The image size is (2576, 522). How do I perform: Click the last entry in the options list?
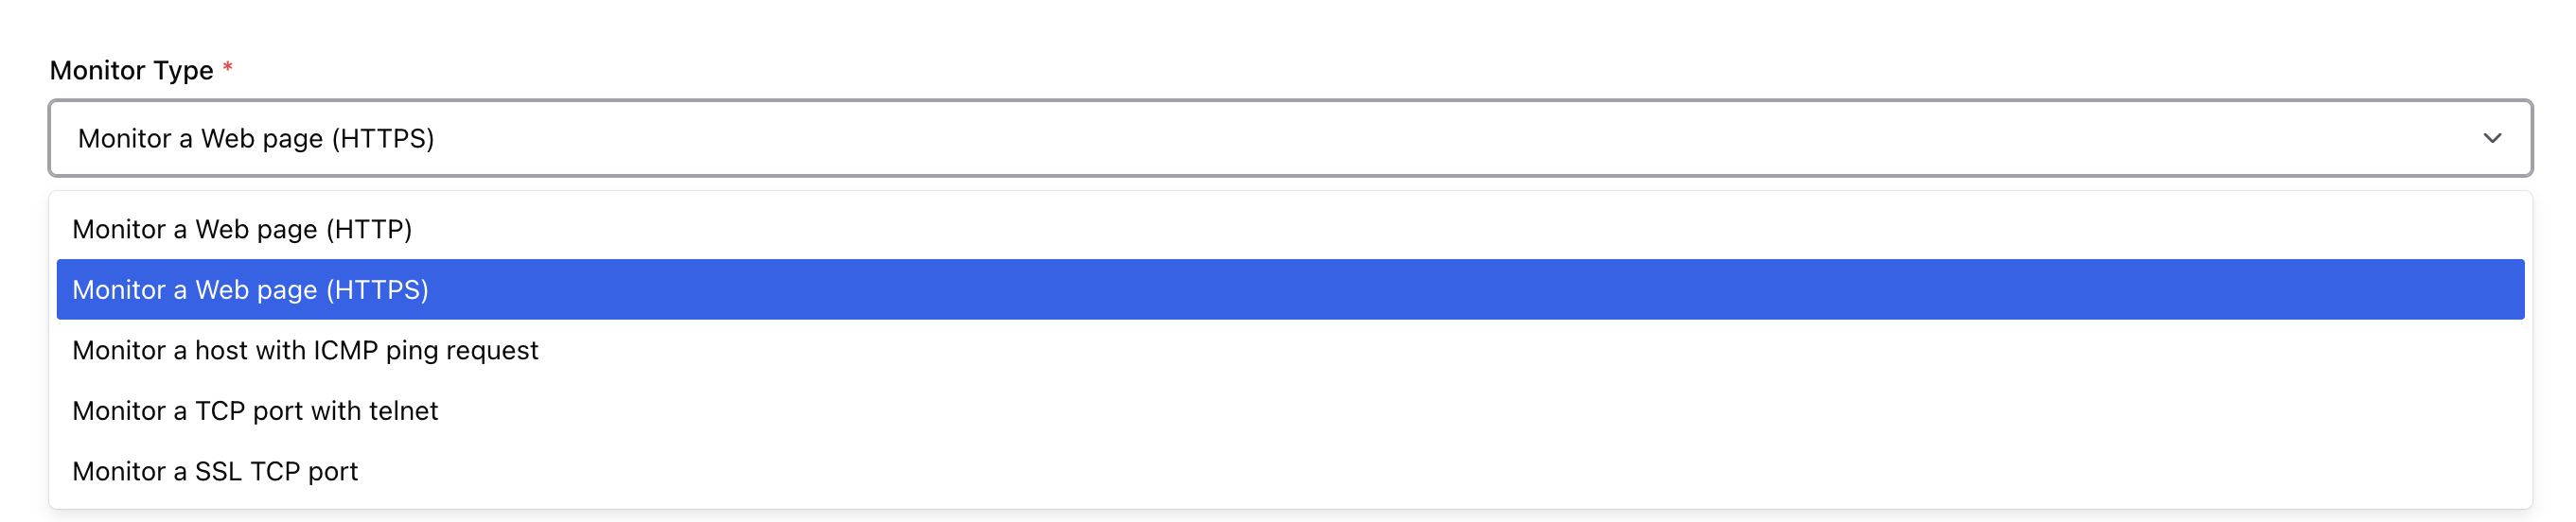(x=215, y=471)
